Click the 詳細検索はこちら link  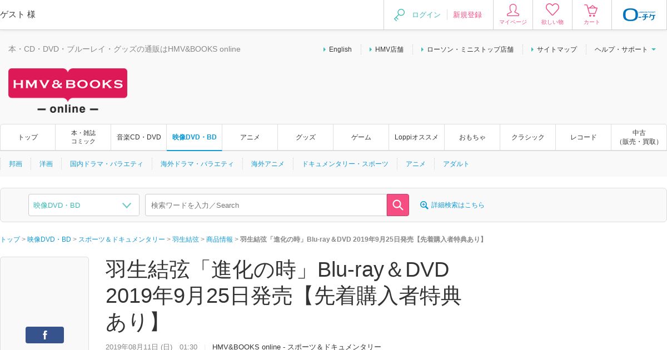click(x=458, y=205)
